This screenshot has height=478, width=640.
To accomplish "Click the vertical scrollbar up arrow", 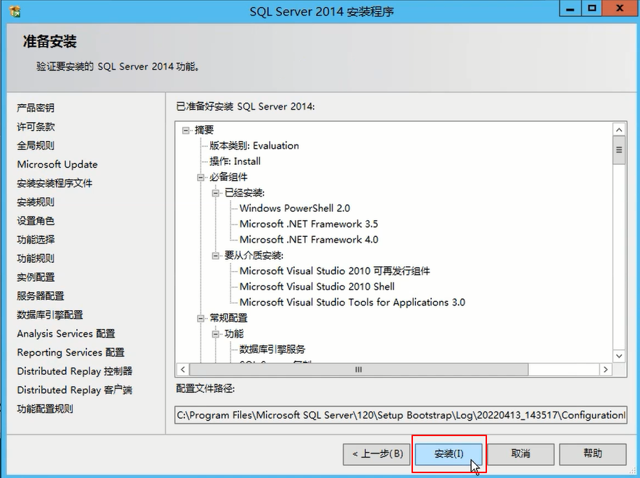I will click(x=619, y=130).
